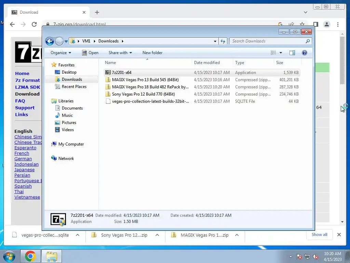Open the Home link on 7-Zip site
The width and height of the screenshot is (350, 263).
pos(22,73)
